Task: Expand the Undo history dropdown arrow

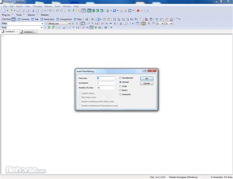Action: pyautogui.click(x=54, y=10)
